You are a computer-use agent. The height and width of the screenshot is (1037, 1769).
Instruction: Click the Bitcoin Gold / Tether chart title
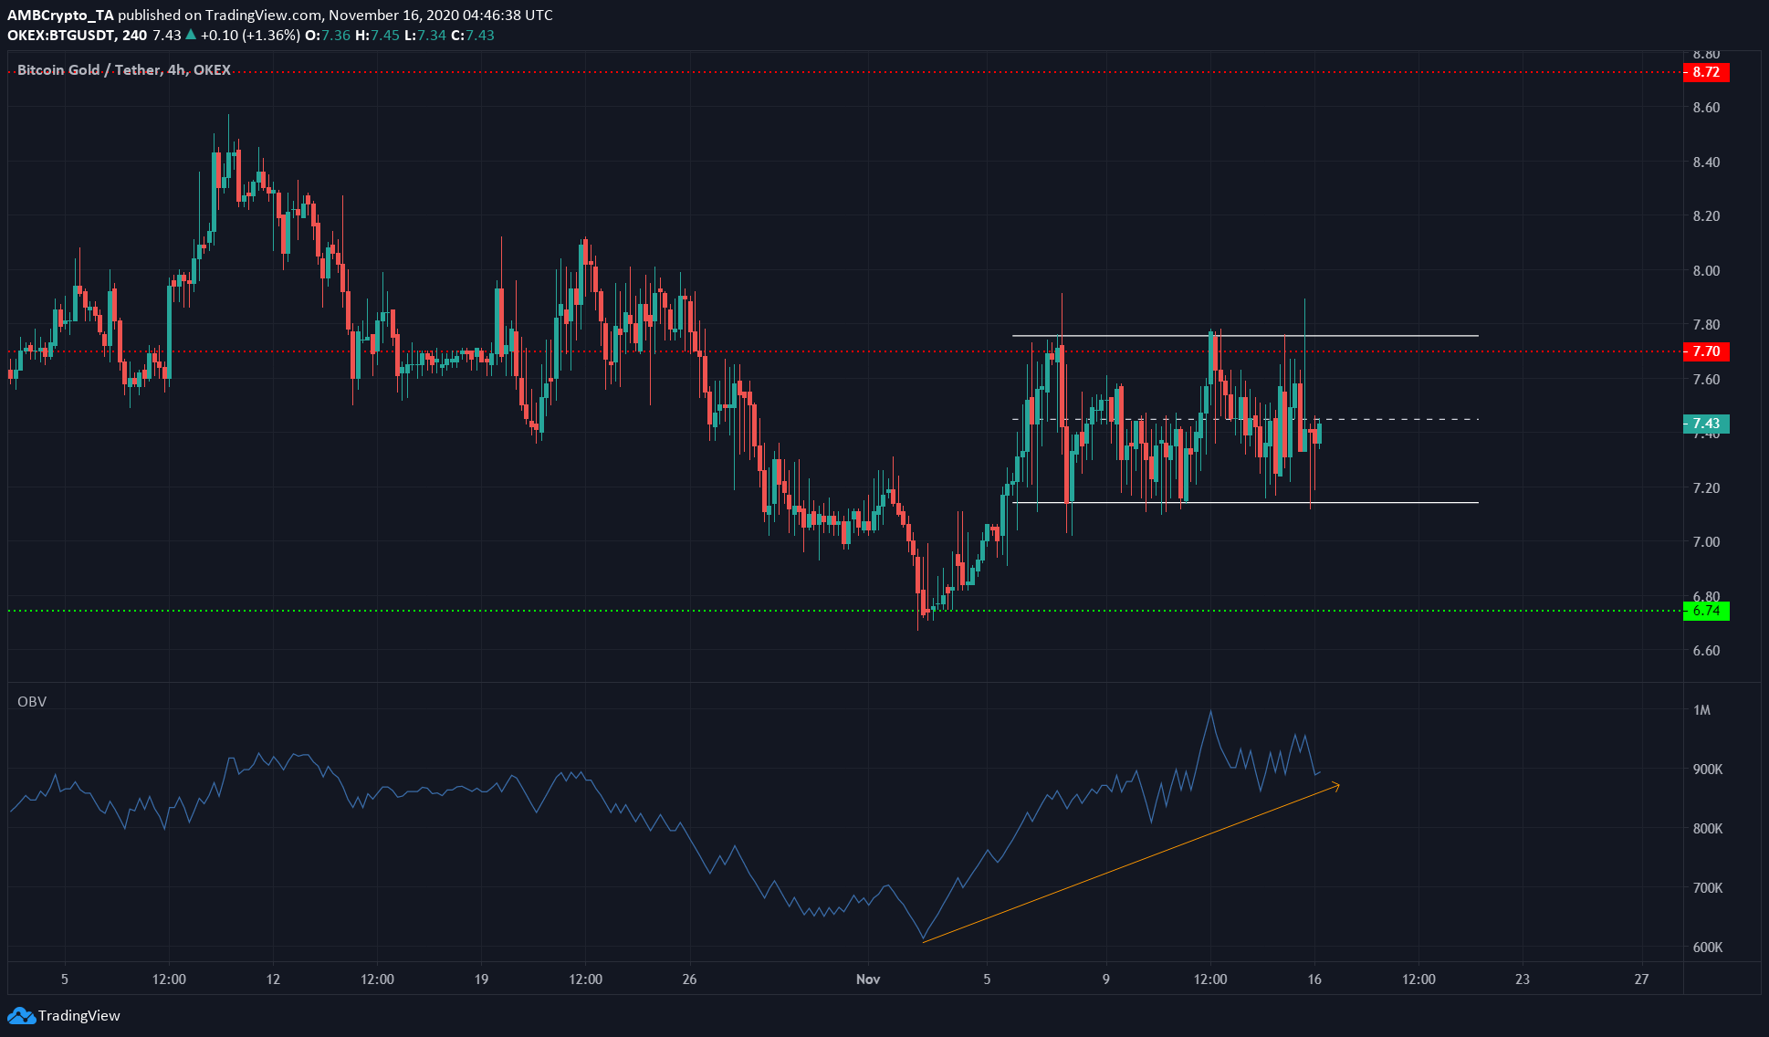124,70
